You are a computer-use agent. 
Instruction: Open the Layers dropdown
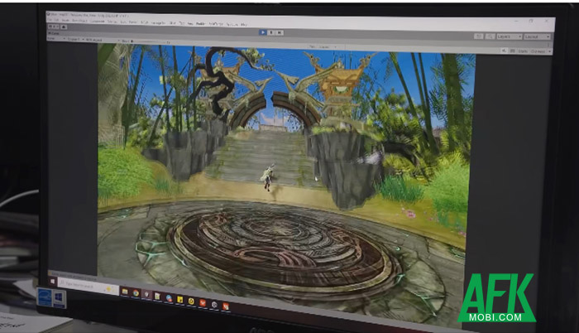(509, 36)
